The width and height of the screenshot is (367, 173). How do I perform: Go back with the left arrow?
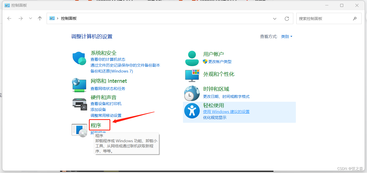tap(9, 18)
